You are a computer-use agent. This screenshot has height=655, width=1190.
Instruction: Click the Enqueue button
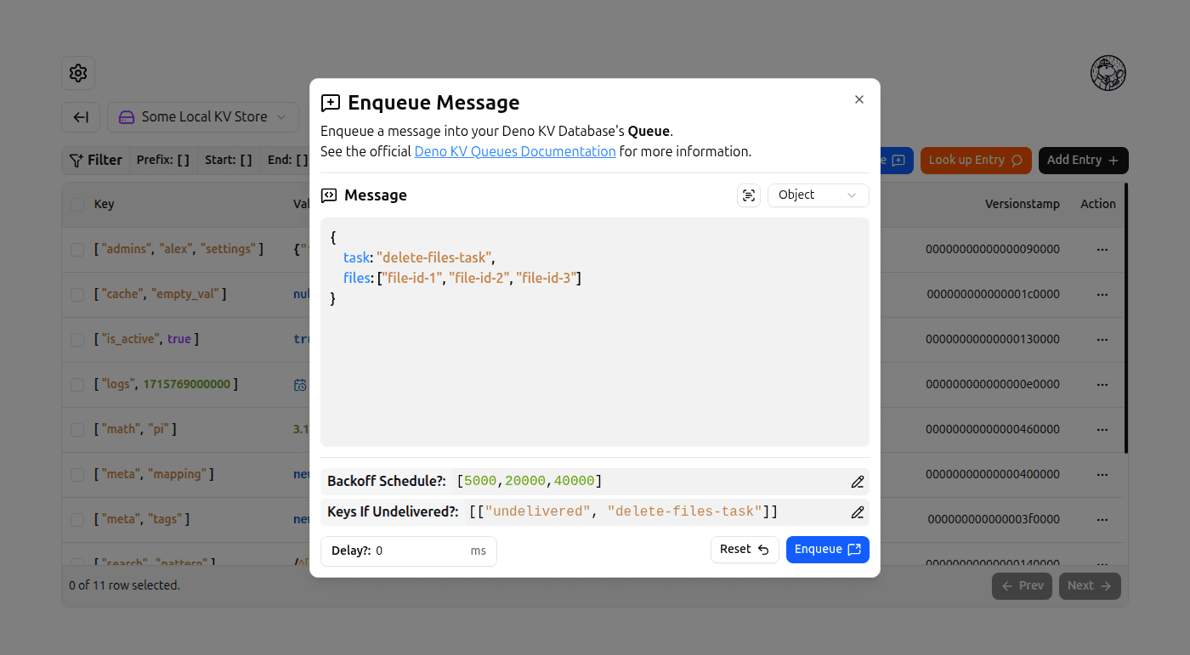[827, 549]
